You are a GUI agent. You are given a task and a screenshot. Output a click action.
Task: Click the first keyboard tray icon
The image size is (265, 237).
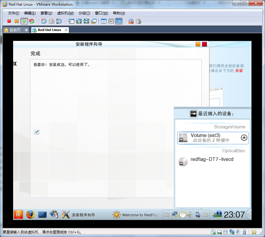point(167,215)
